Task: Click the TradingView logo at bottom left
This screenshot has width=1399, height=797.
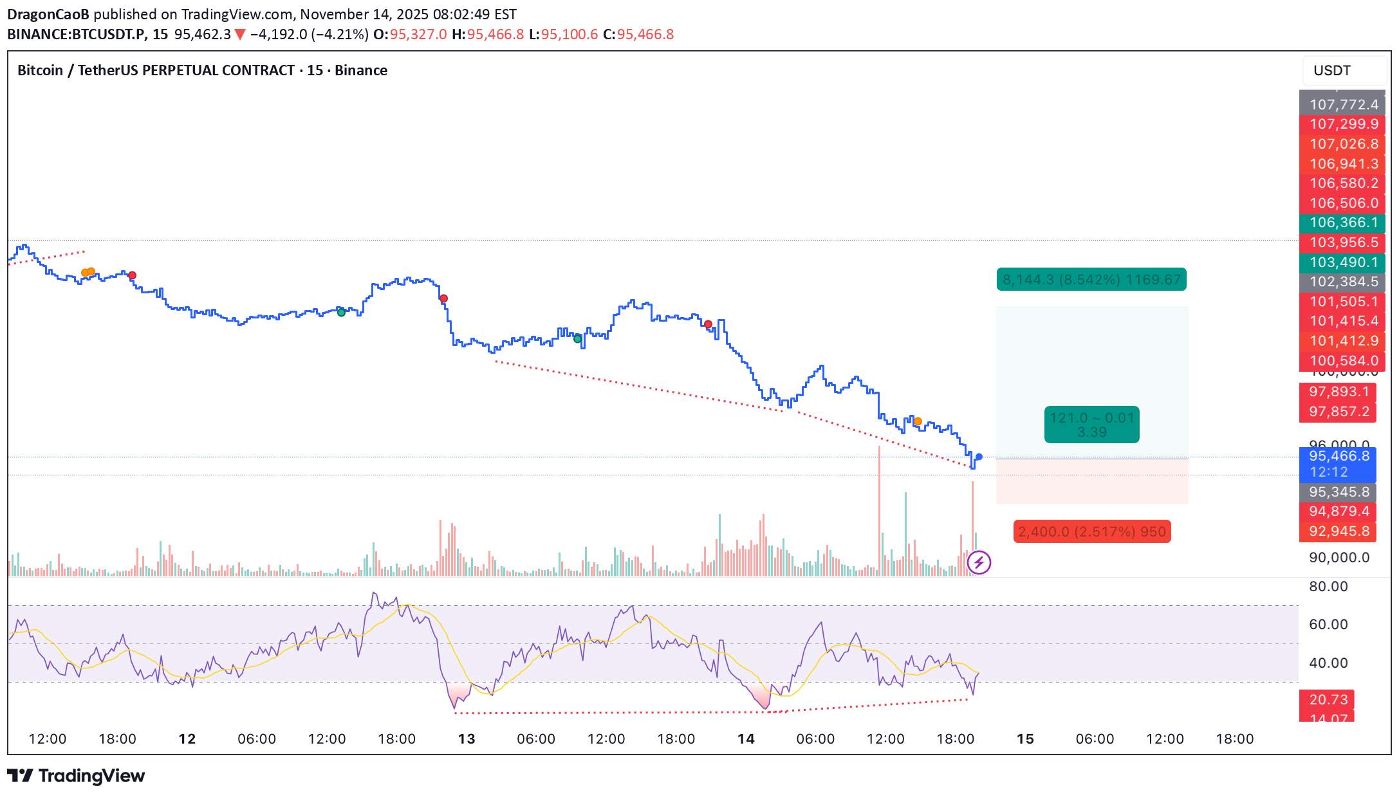Action: click(76, 776)
